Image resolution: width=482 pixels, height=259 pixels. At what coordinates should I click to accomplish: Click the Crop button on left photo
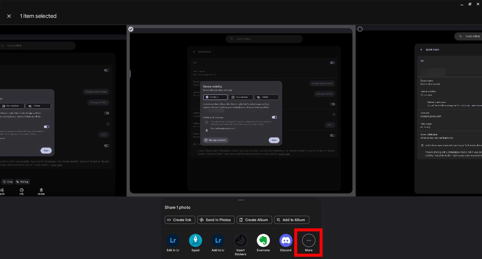click(x=8, y=182)
